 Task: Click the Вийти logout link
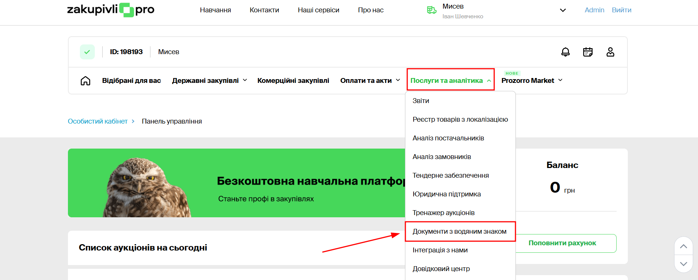coord(621,10)
